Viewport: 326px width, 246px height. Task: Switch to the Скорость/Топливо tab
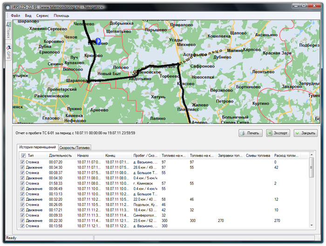(75, 148)
